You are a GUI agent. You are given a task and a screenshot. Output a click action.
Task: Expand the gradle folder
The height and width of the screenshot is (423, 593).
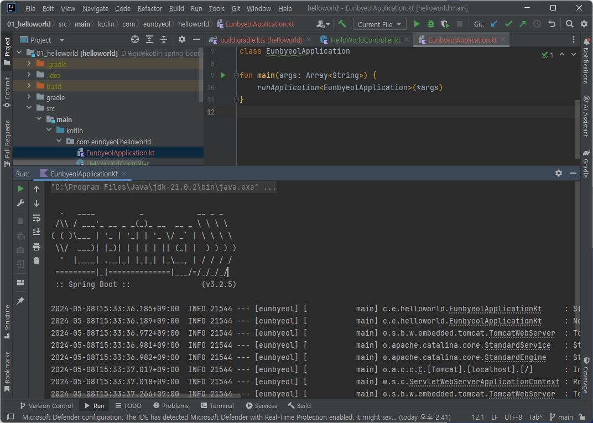(29, 97)
